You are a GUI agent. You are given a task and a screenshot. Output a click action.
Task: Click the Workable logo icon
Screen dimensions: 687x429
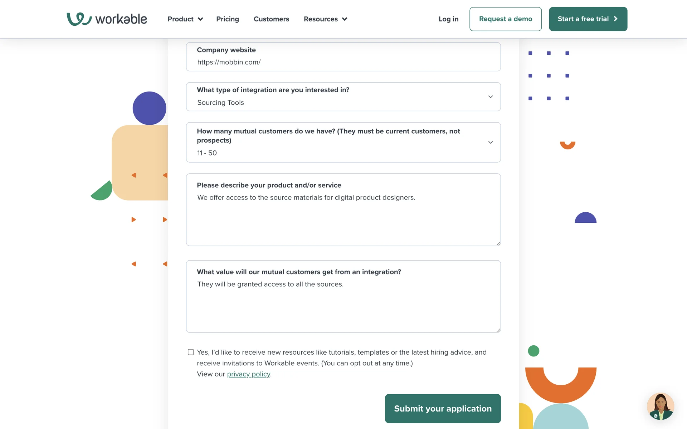tap(79, 19)
